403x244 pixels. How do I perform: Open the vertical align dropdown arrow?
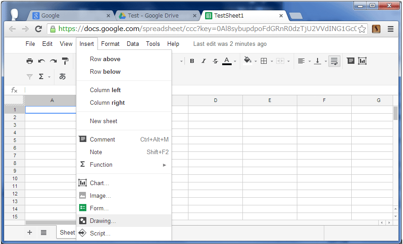(x=326, y=62)
